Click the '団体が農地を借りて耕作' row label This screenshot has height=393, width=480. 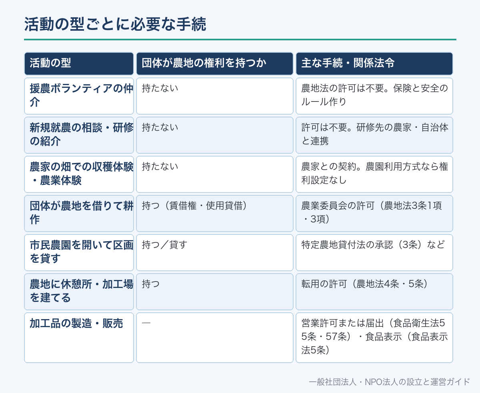[79, 213]
